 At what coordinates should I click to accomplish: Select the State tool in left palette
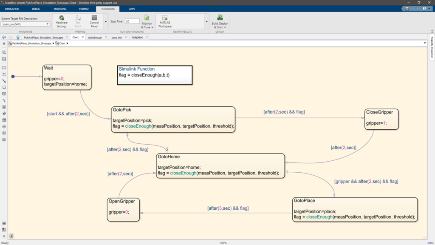4,68
